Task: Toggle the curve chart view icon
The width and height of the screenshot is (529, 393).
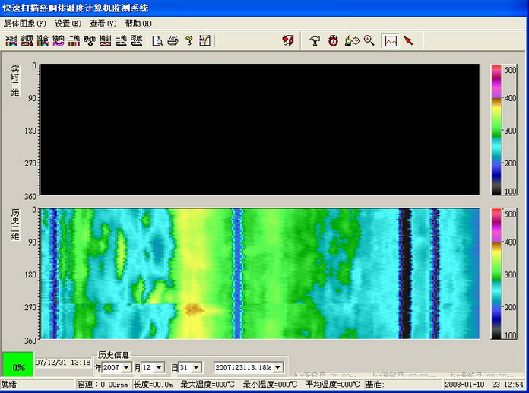Action: pos(391,40)
